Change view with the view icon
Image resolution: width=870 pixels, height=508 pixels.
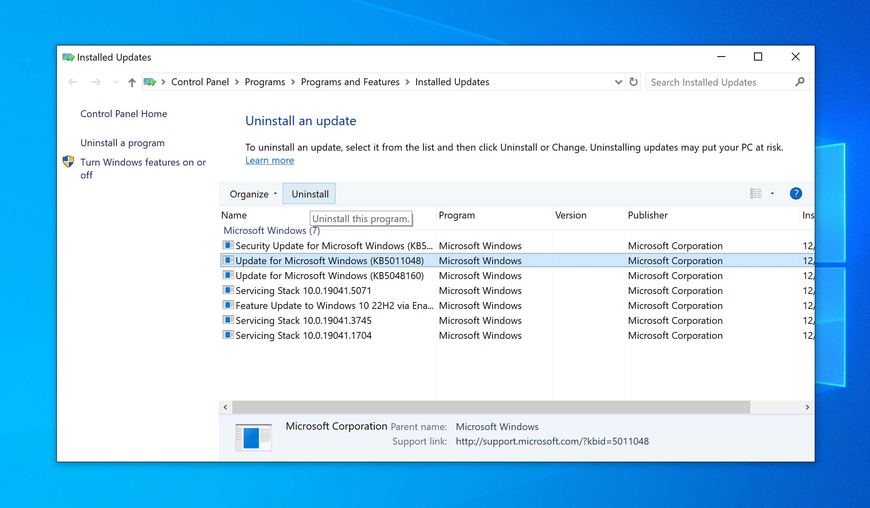coord(756,193)
